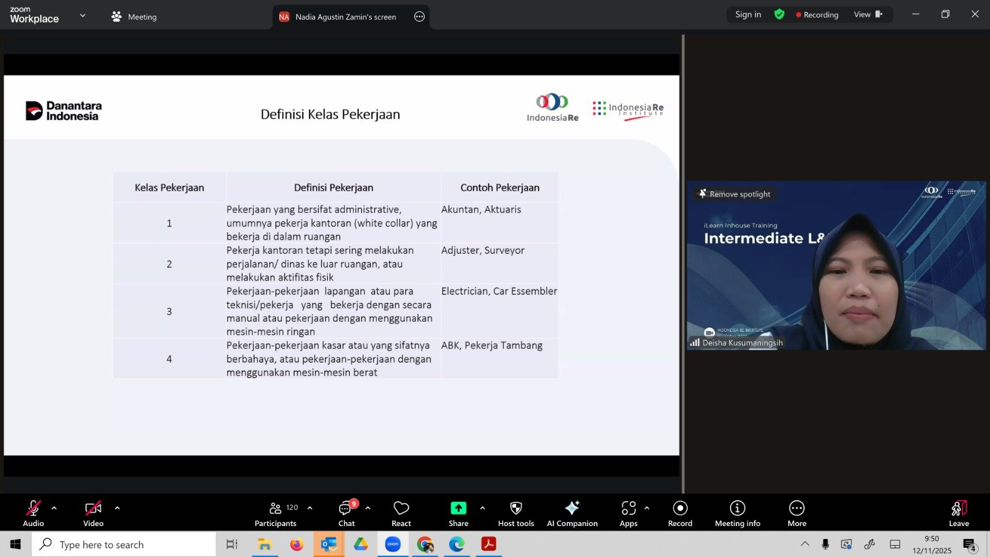Open the React emoji menu

[401, 514]
